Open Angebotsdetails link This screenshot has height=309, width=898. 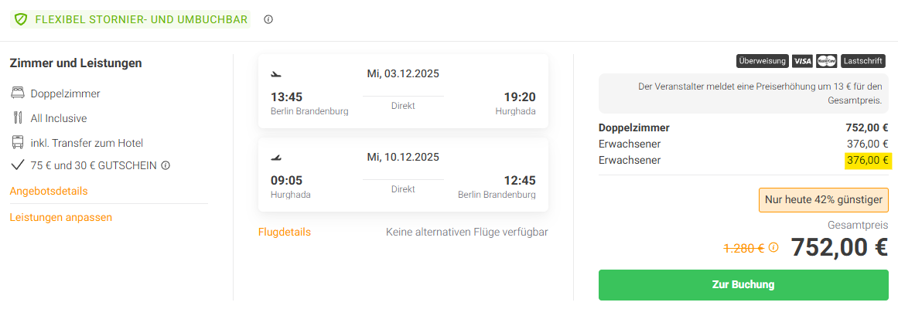(x=49, y=191)
